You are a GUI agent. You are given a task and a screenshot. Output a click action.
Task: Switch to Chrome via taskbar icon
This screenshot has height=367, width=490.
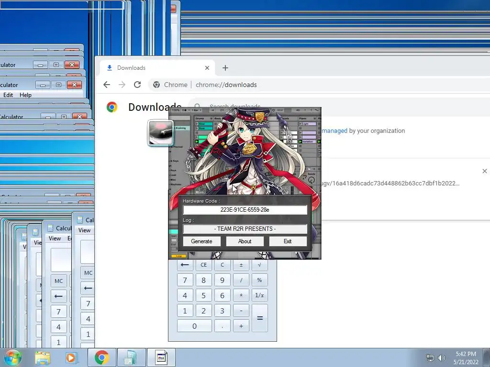[x=101, y=357]
